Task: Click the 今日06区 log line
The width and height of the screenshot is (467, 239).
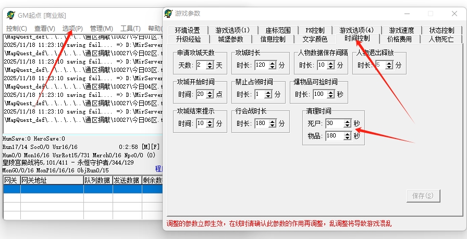Action: (x=83, y=120)
